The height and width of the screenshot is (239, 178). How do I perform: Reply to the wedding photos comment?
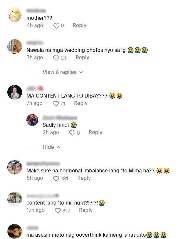(83, 57)
